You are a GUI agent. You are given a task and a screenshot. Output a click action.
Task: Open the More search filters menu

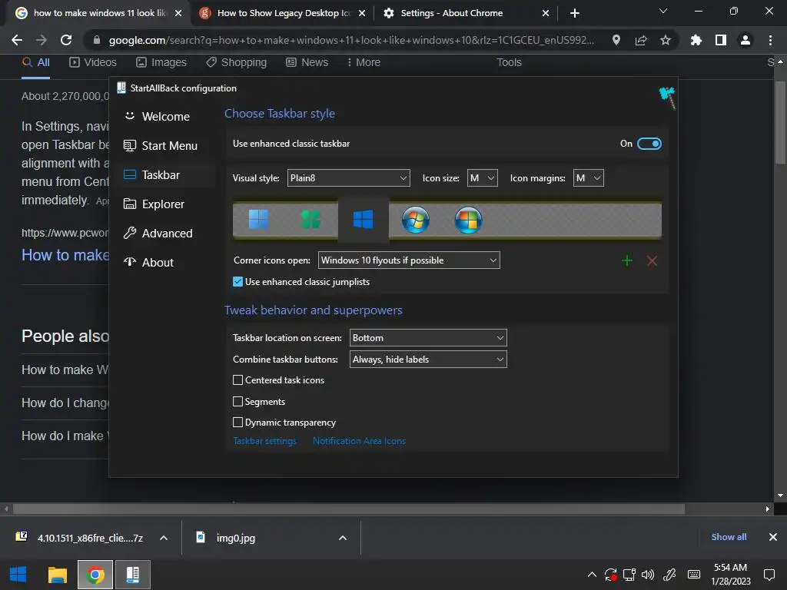pos(364,62)
